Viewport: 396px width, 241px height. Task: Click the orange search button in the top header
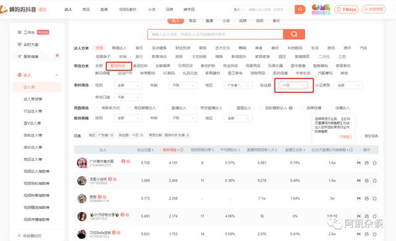(x=300, y=9)
